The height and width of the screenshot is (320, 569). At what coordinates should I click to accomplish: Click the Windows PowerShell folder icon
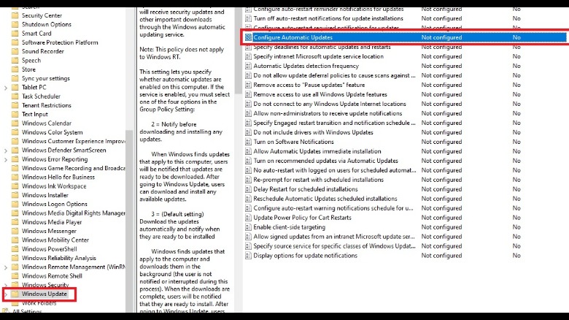[x=15, y=249]
